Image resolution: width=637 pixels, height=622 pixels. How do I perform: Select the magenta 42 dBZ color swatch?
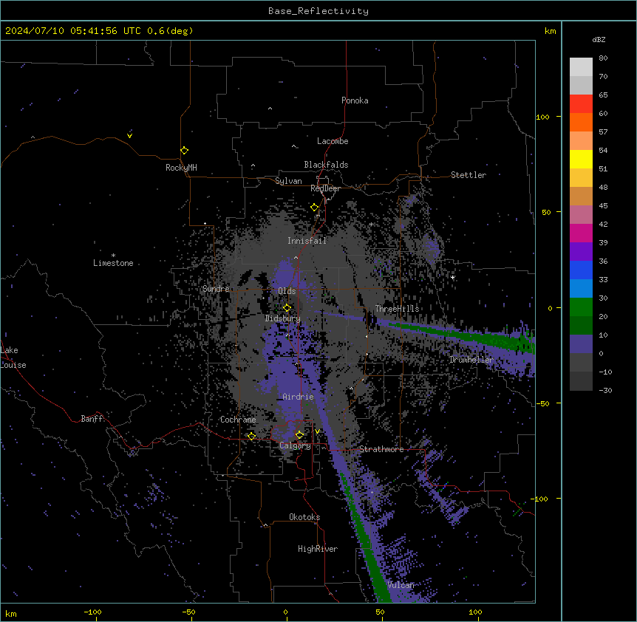tap(581, 233)
